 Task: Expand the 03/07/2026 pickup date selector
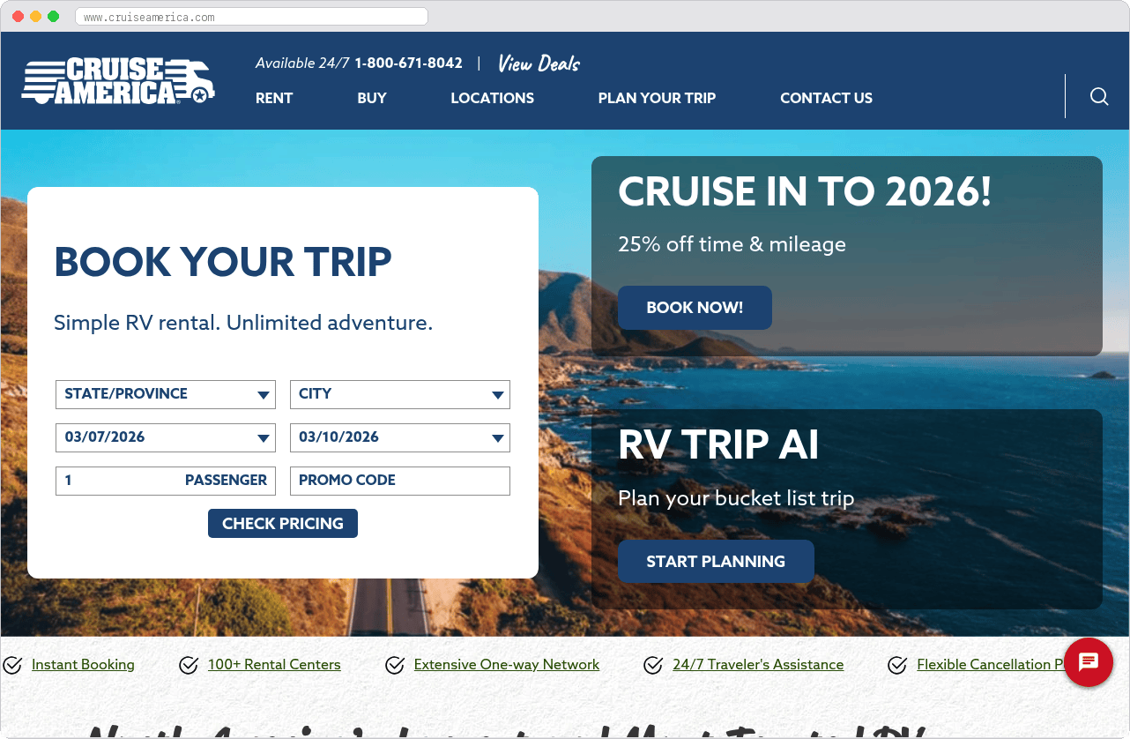click(x=165, y=437)
